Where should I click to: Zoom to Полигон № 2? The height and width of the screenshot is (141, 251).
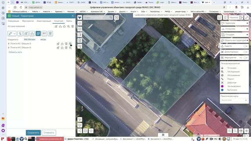pyautogui.click(x=70, y=48)
